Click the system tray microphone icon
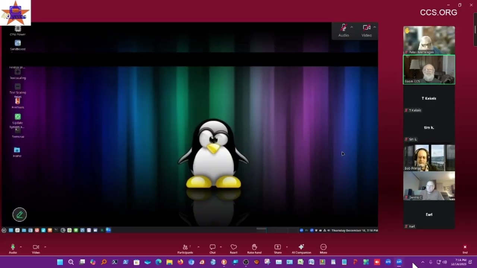Viewport: 477px width, 268px height. pyautogui.click(x=431, y=262)
